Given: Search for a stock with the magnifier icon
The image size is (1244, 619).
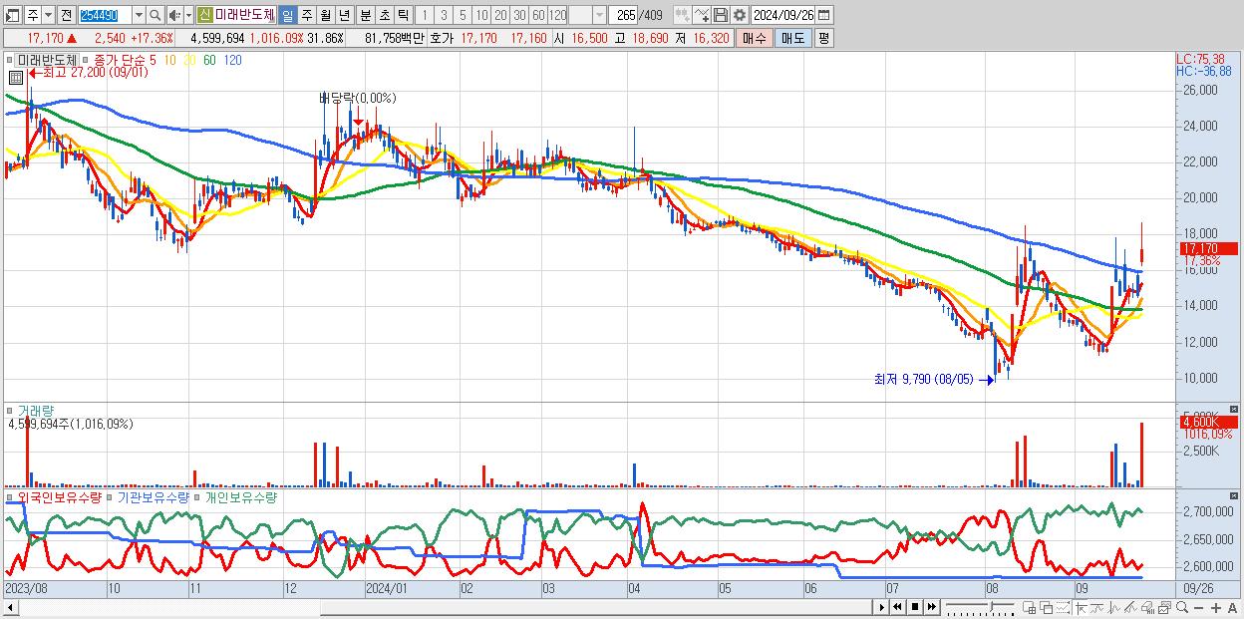Looking at the screenshot, I should pos(155,15).
